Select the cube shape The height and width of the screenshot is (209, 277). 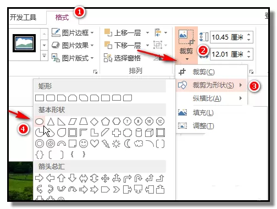pyautogui.click(x=149, y=133)
